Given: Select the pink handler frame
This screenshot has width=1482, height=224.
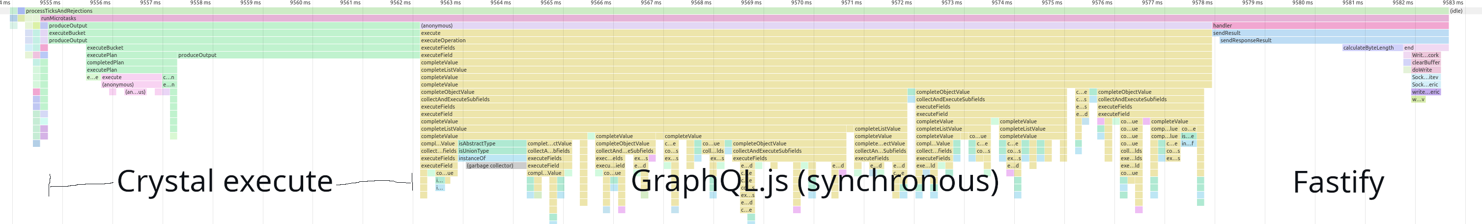Looking at the screenshot, I should (x=1330, y=26).
